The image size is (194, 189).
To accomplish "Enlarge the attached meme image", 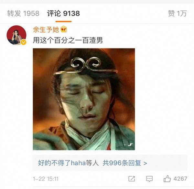I will 84,99.
